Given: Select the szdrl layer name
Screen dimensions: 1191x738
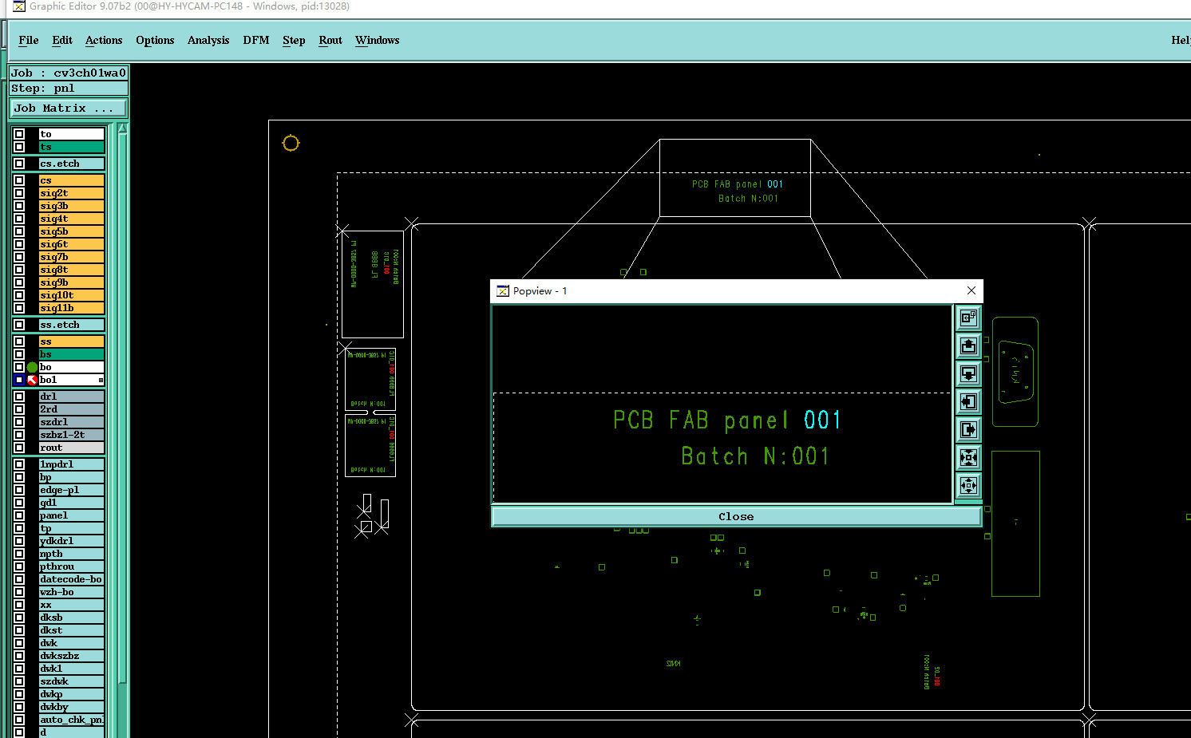Looking at the screenshot, I should tap(72, 422).
